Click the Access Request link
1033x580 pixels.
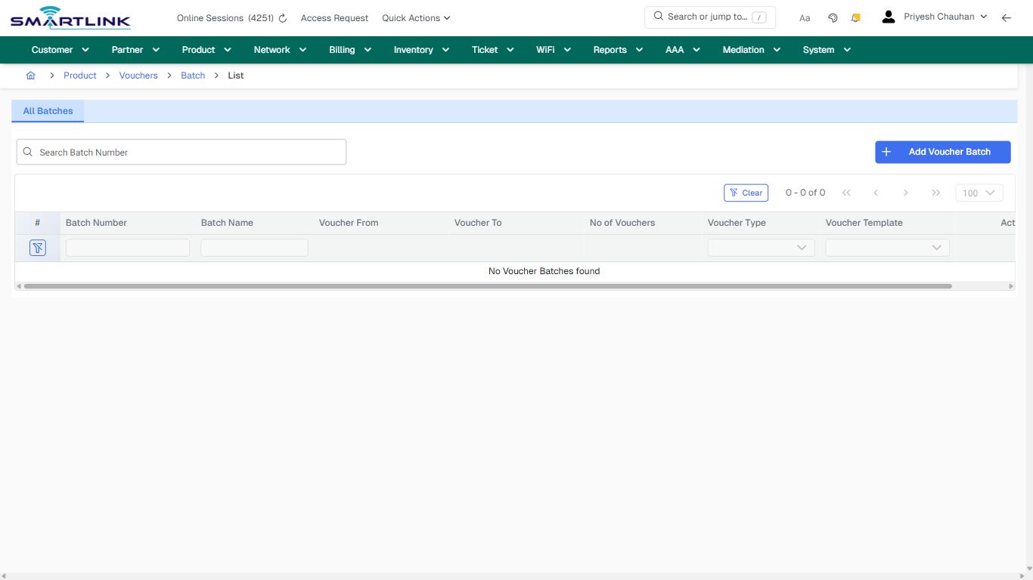pos(334,17)
